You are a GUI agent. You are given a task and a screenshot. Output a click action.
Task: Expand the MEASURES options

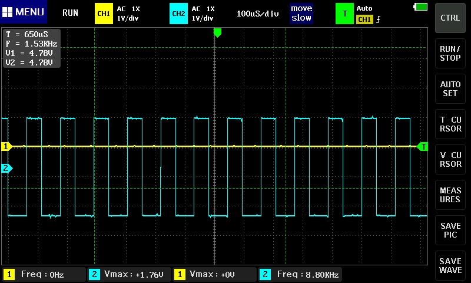[450, 195]
